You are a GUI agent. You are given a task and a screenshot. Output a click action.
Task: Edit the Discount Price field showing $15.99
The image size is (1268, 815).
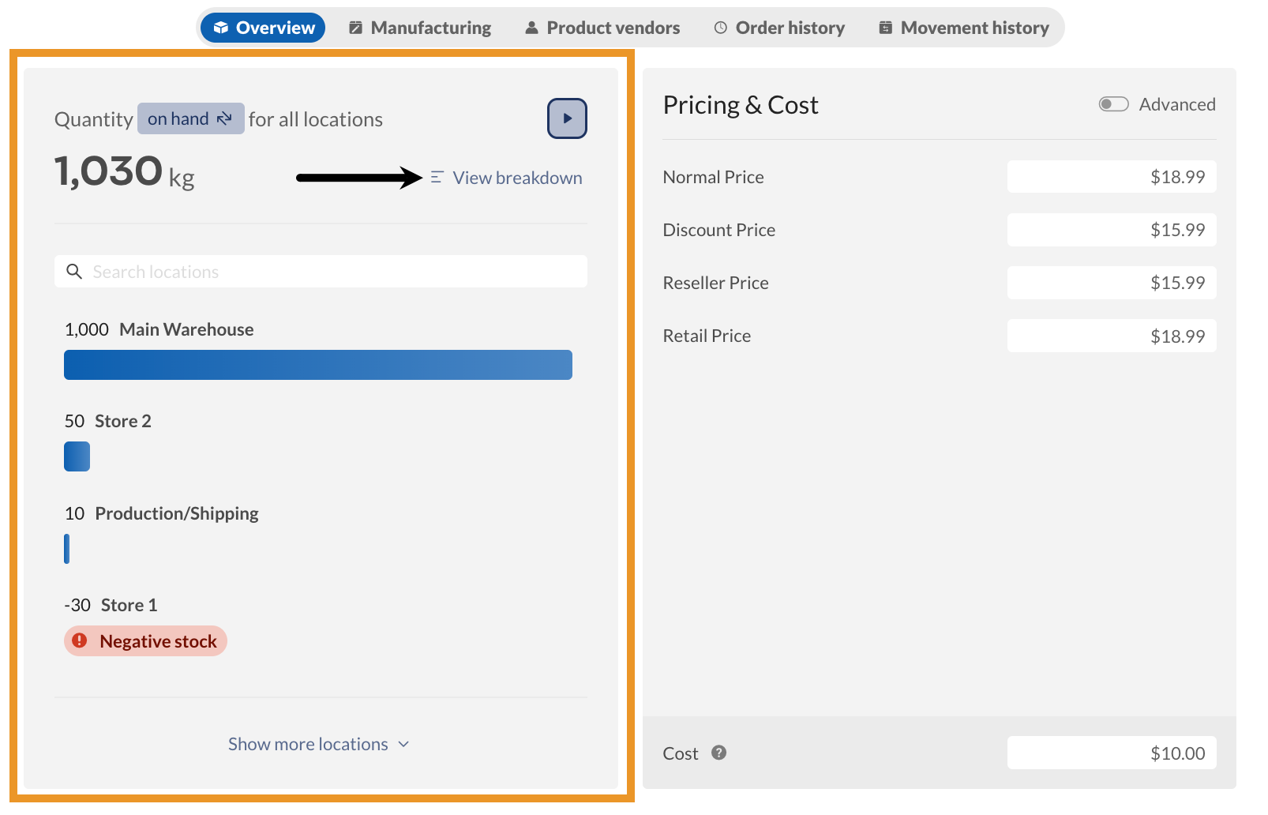[x=1112, y=230]
